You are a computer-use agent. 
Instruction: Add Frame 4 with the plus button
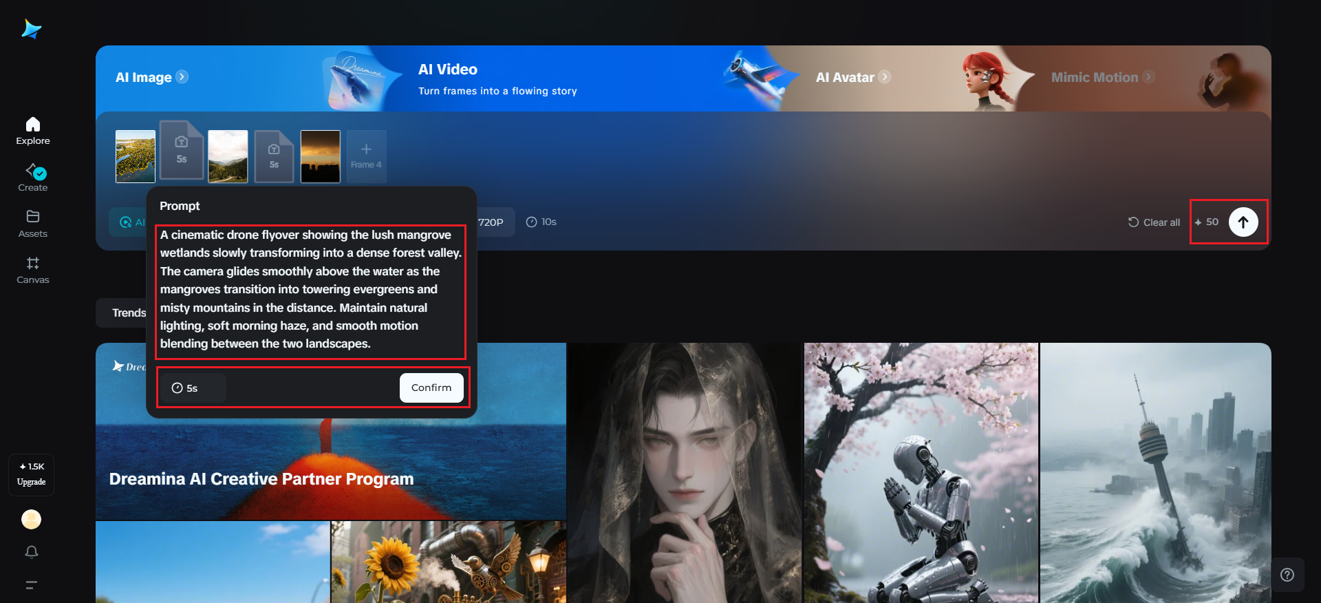click(366, 156)
